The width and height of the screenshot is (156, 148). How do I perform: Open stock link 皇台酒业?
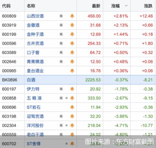point(35,71)
